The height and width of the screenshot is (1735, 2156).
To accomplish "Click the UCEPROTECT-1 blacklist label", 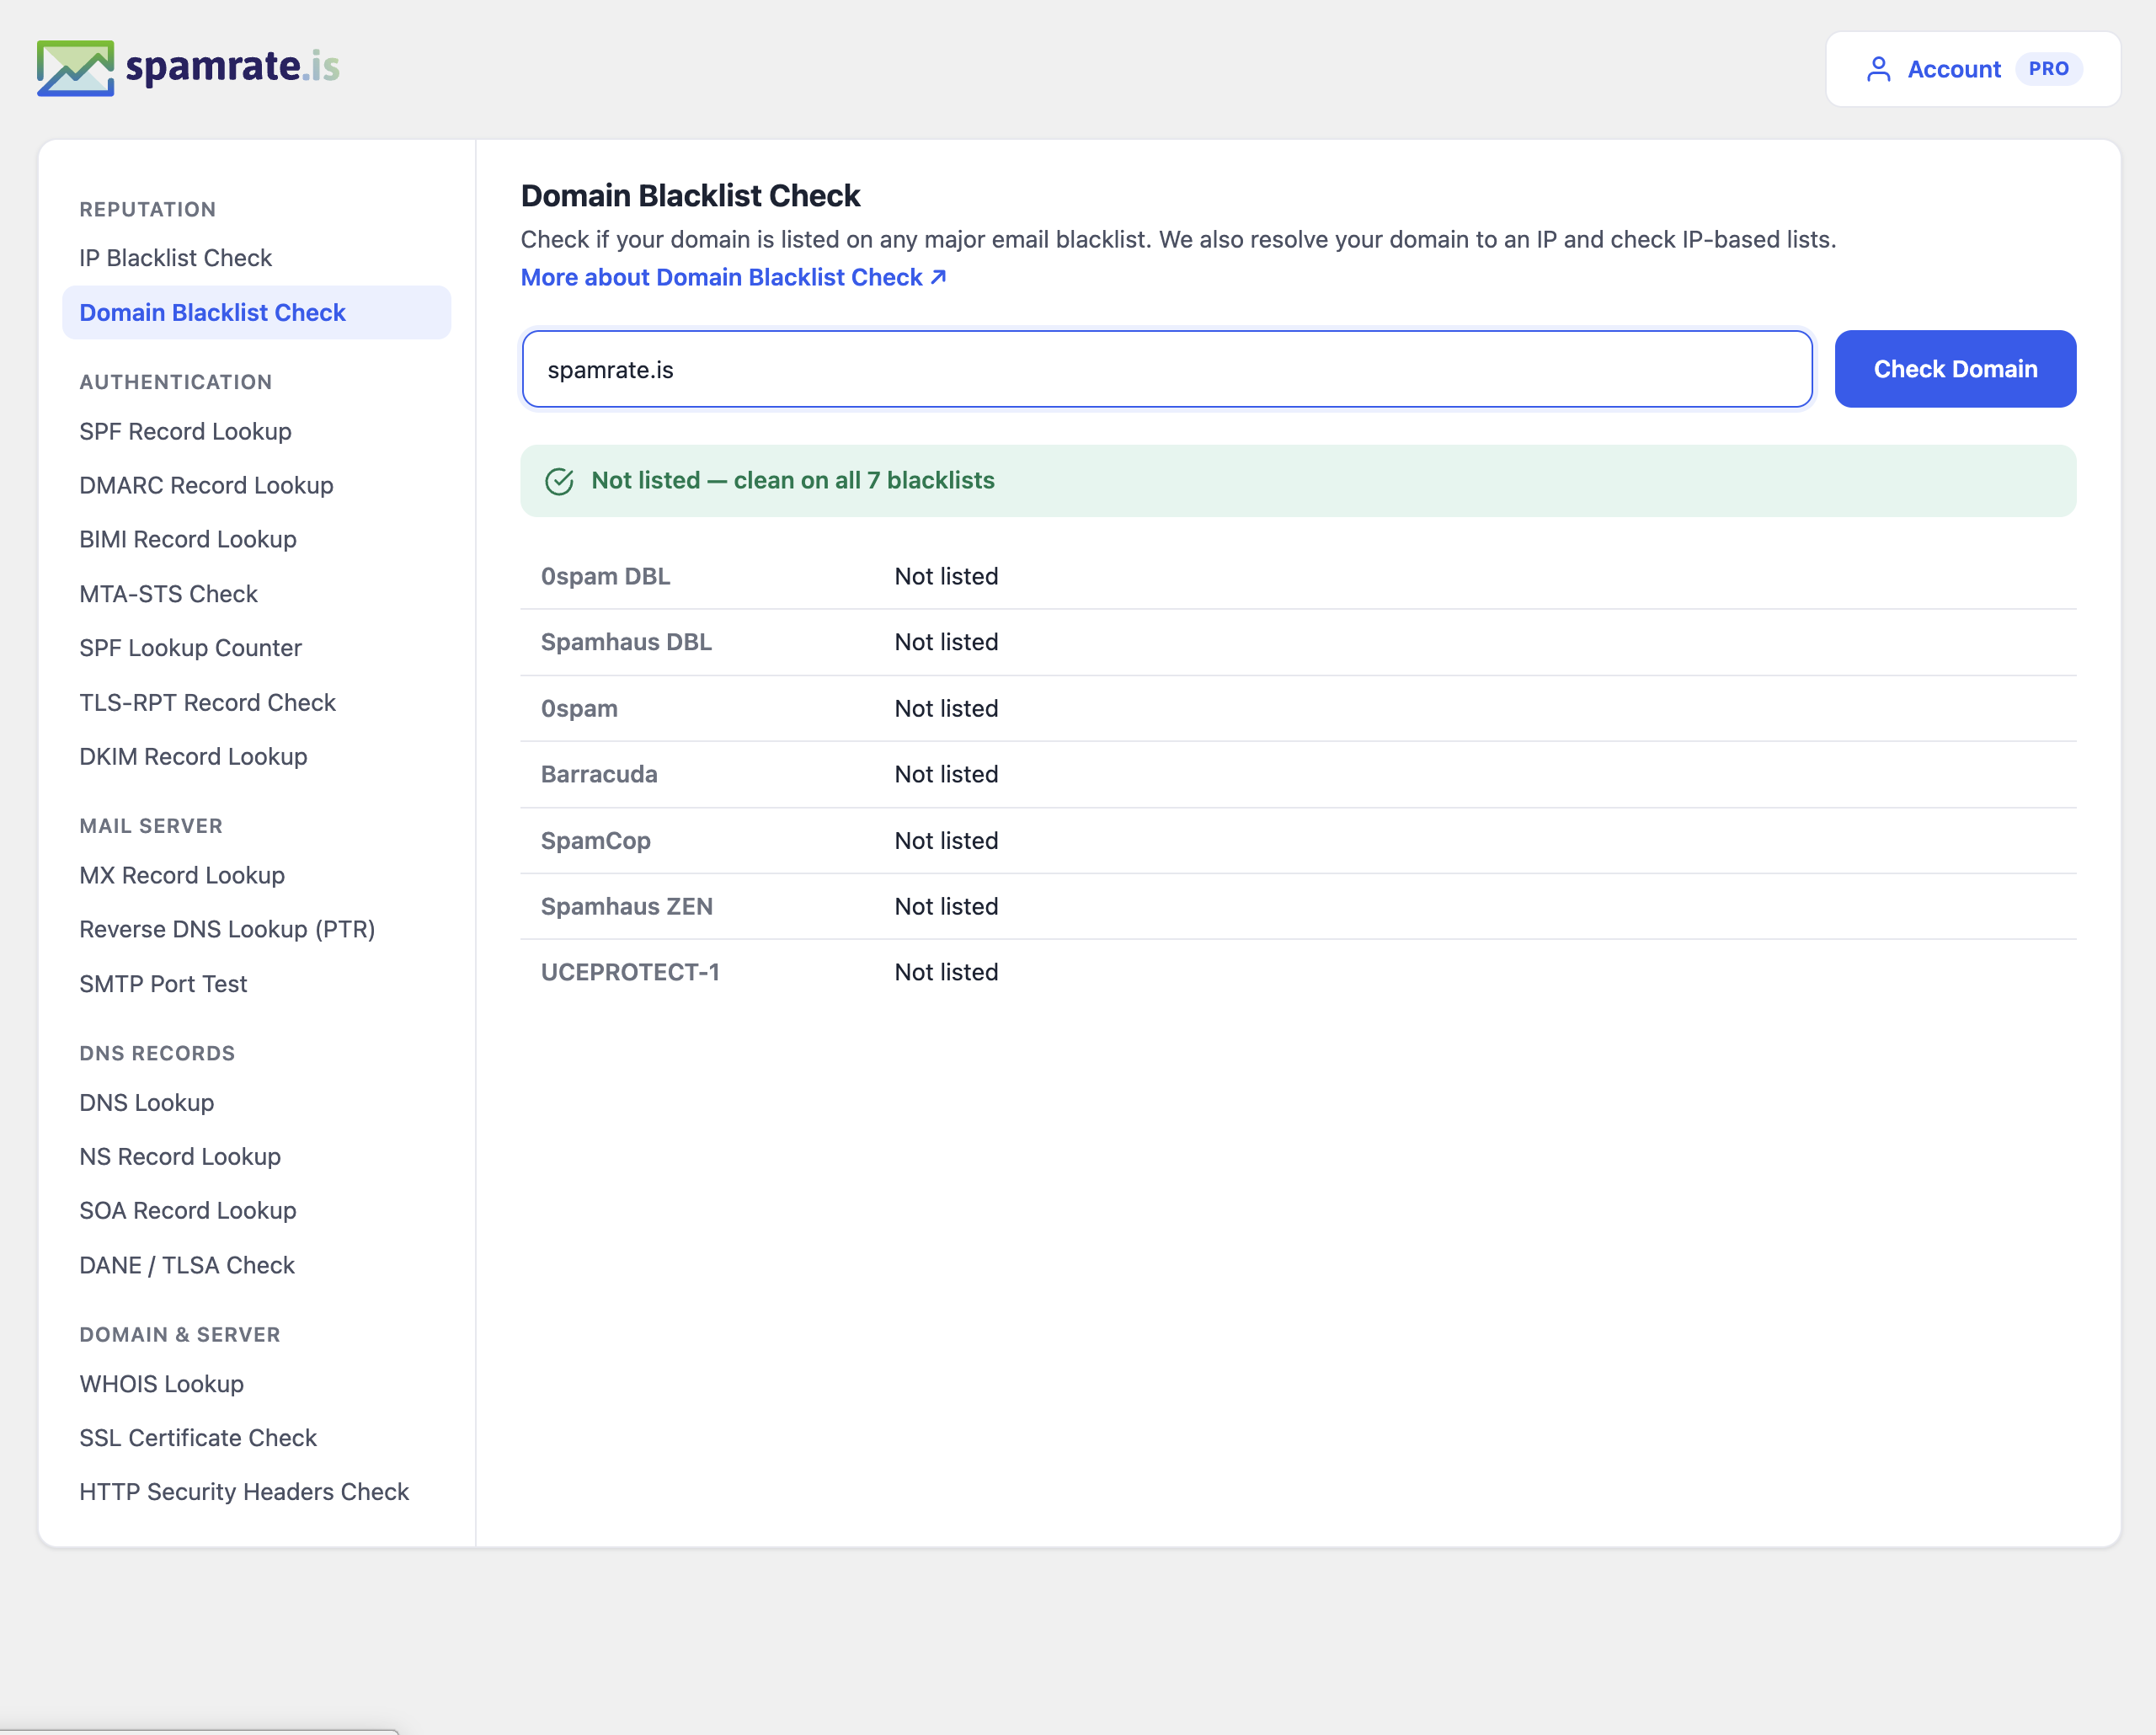I will tap(630, 972).
